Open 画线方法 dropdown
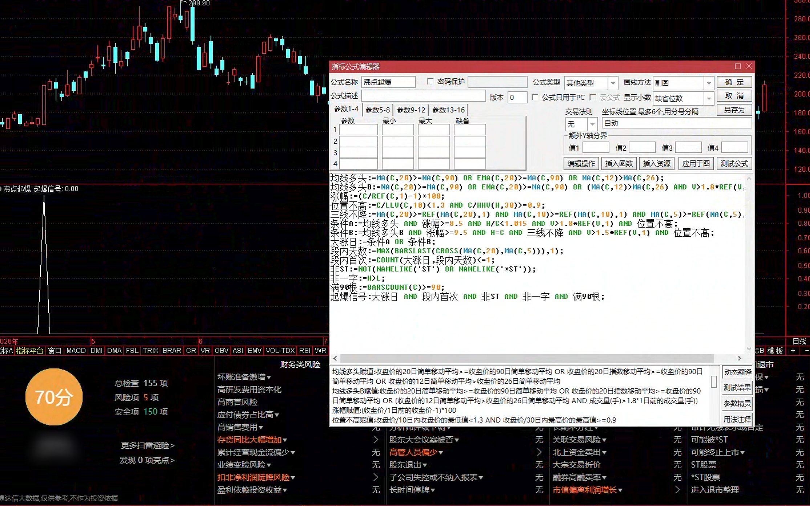 (709, 83)
